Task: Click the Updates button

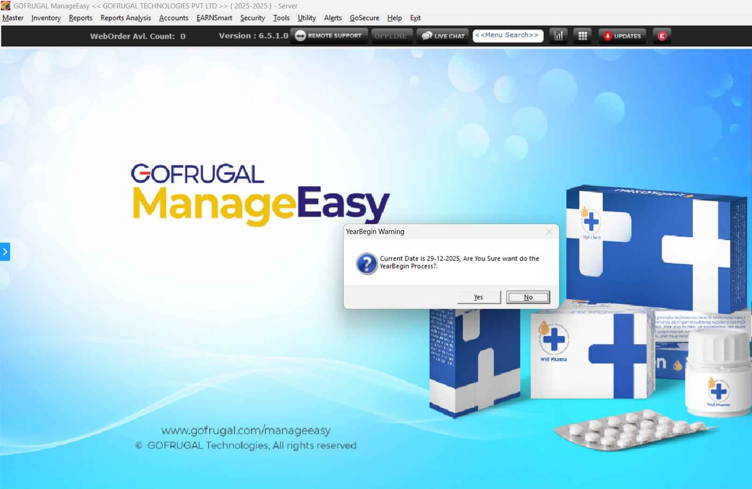Action: (x=622, y=36)
